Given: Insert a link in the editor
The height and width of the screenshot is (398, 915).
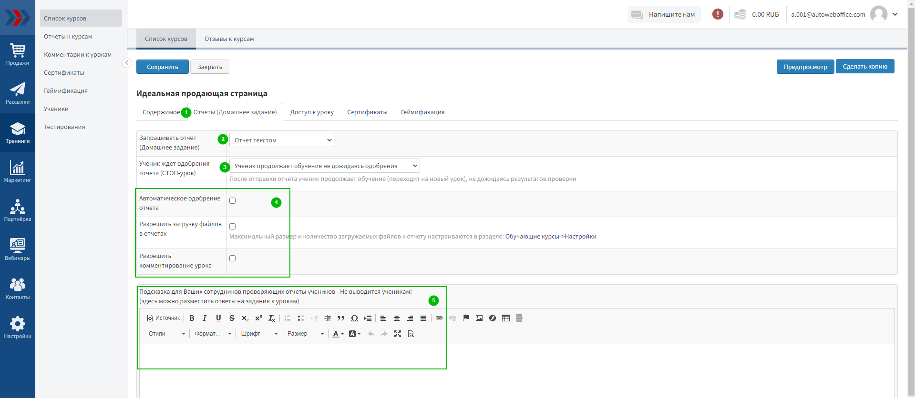Looking at the screenshot, I should coord(439,318).
